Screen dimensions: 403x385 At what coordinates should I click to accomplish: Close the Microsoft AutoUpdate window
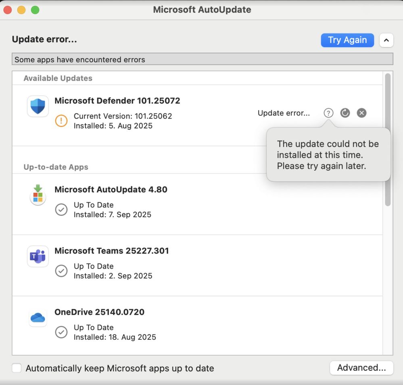[8, 10]
